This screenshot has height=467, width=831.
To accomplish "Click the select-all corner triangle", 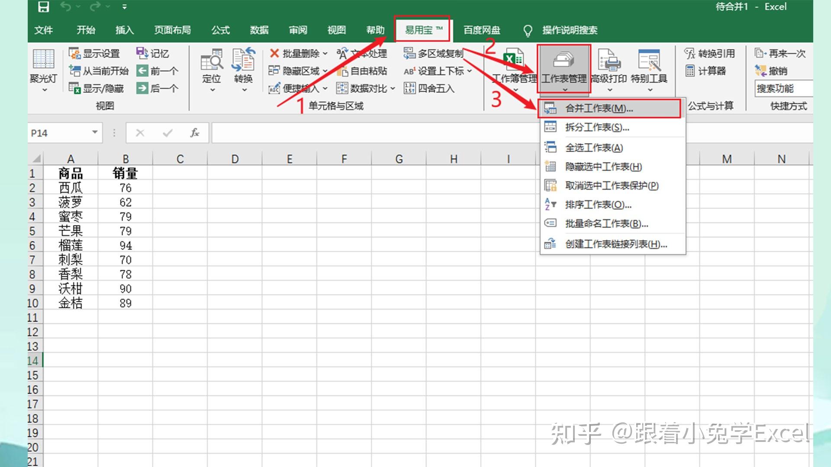I will pyautogui.click(x=36, y=159).
